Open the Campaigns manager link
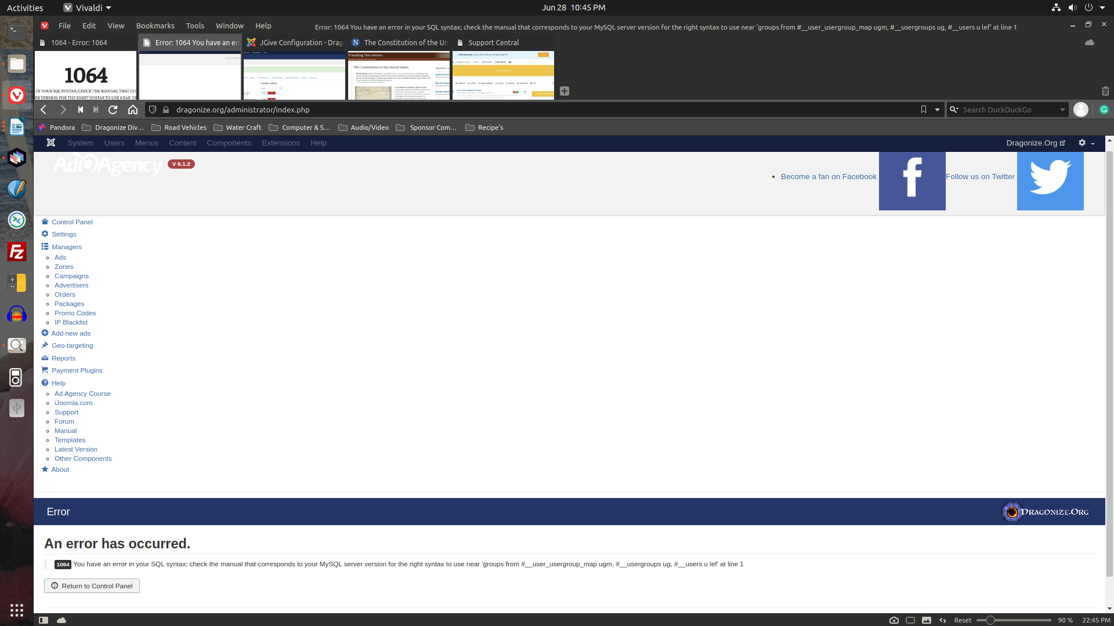This screenshot has width=1114, height=626. [x=71, y=276]
